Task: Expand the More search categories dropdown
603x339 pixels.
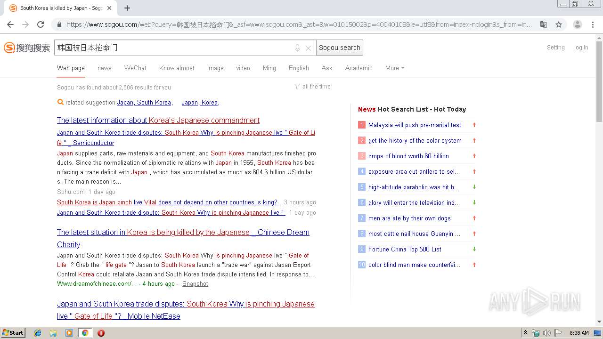Action: coord(395,68)
